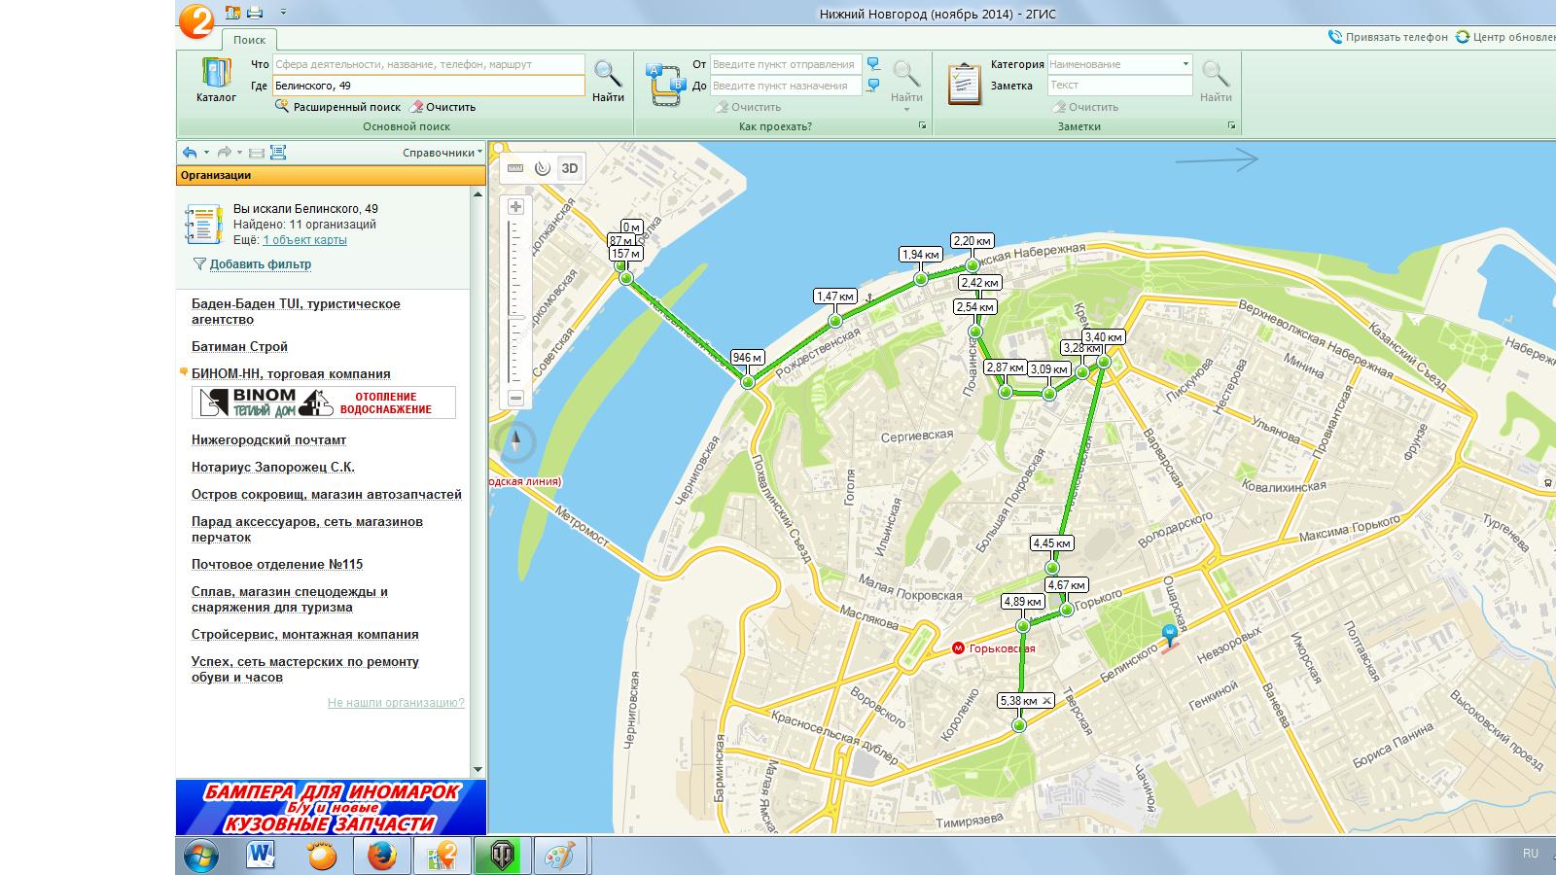Click the map zoom slider handle

[516, 317]
